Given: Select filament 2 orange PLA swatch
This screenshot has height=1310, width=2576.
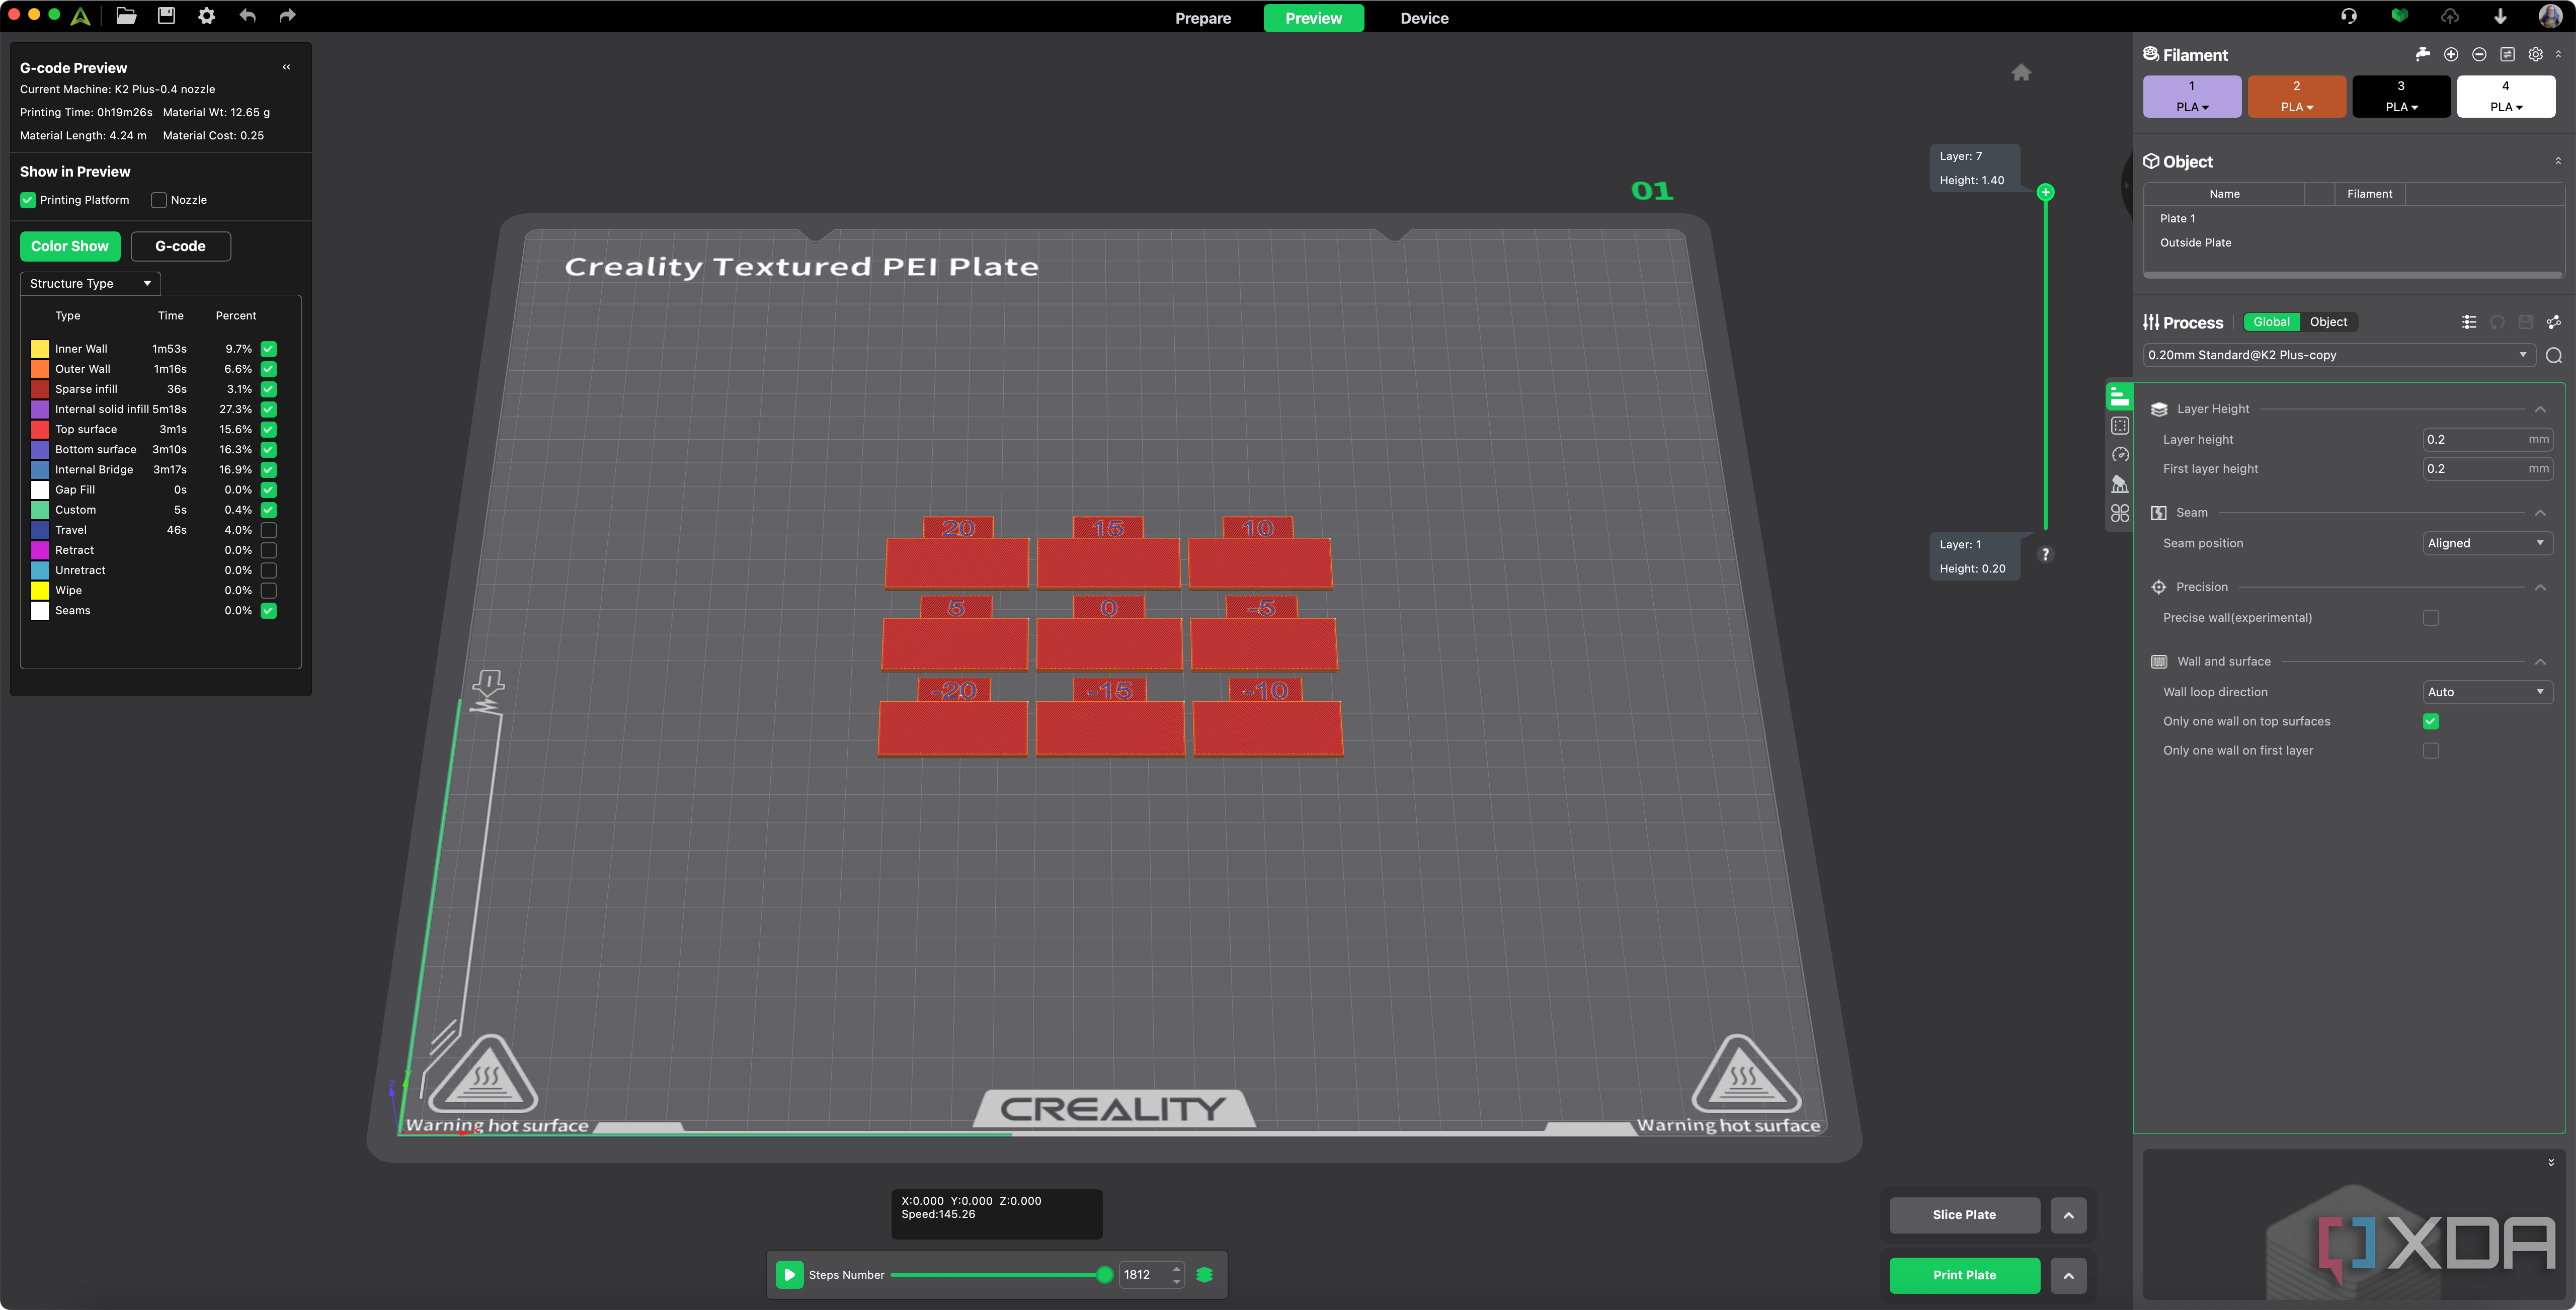Looking at the screenshot, I should [x=2296, y=96].
